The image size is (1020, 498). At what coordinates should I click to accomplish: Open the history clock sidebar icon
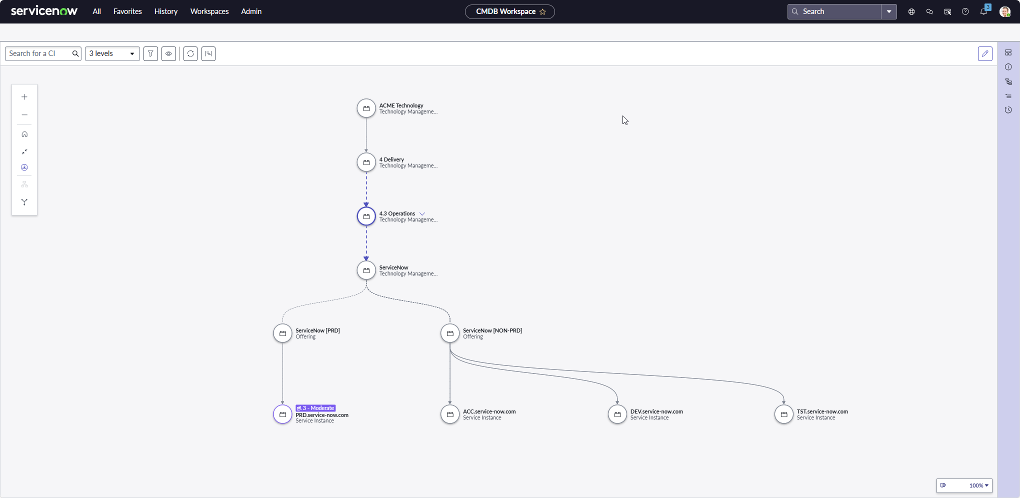pos(1008,110)
